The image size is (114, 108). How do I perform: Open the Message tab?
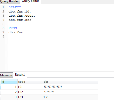6,75
